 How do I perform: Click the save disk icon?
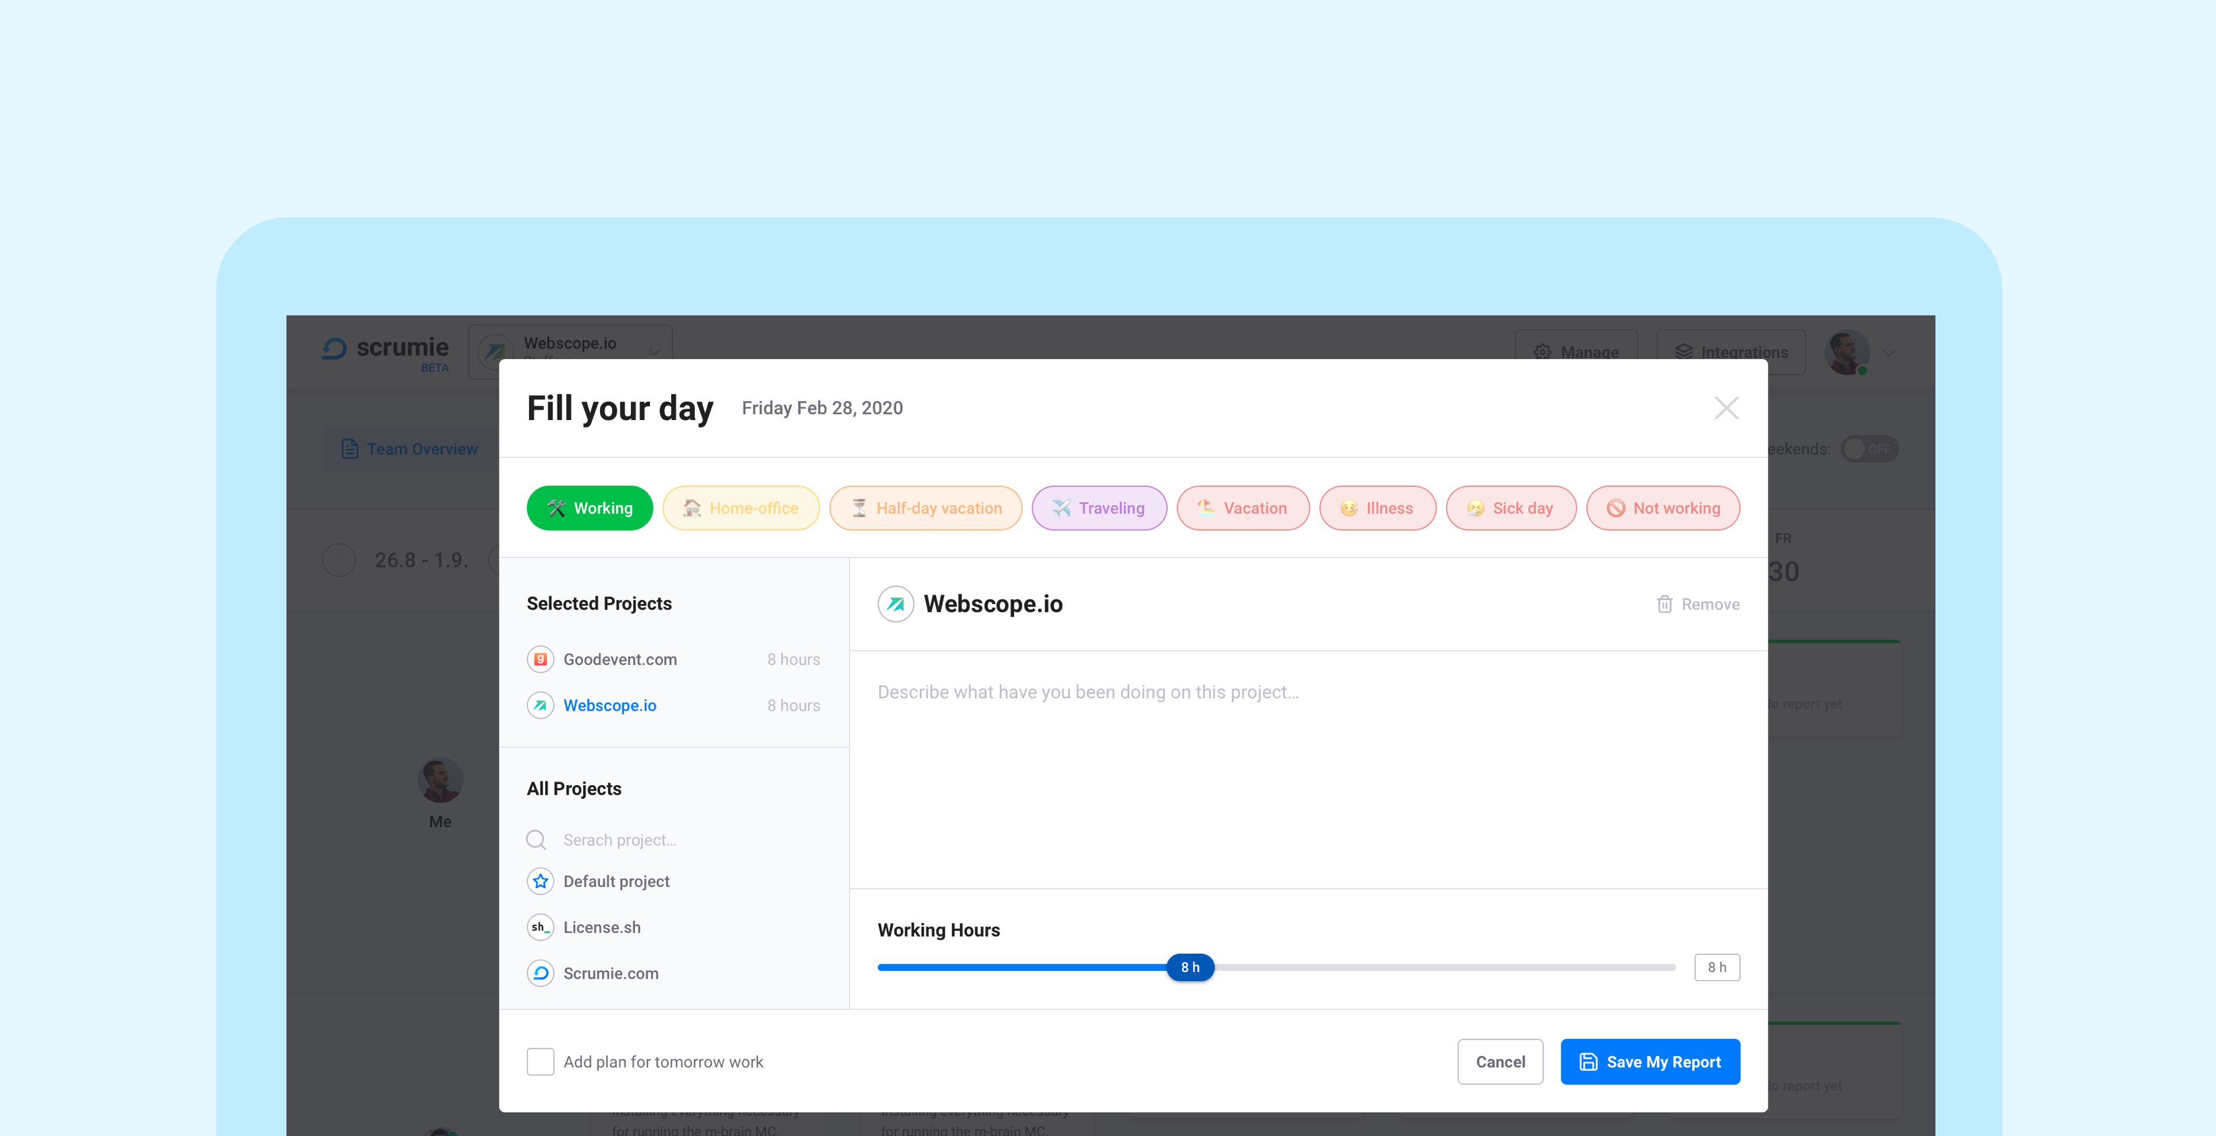(1588, 1062)
